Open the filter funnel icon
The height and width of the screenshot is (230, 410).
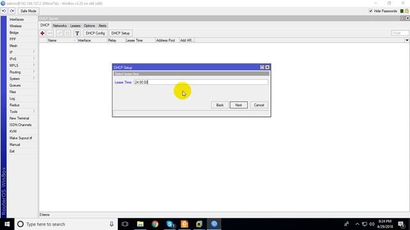click(77, 33)
